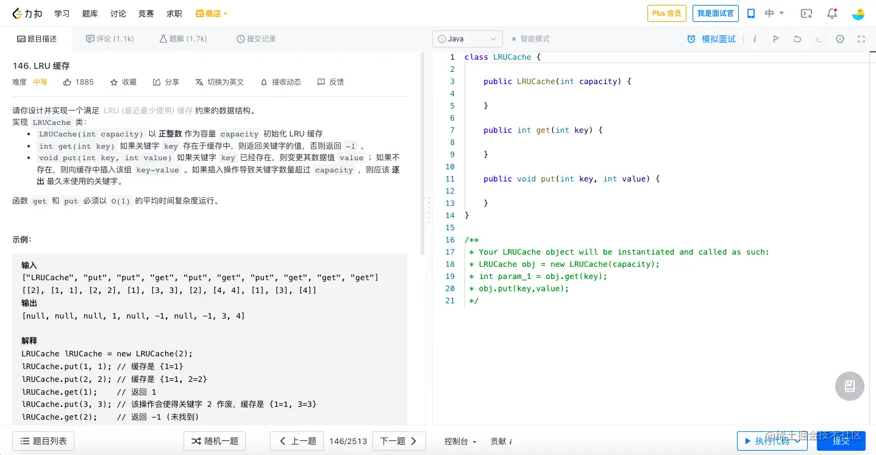Switch to the 题解 (1.7k) tab
This screenshot has height=455, width=876.
[183, 39]
